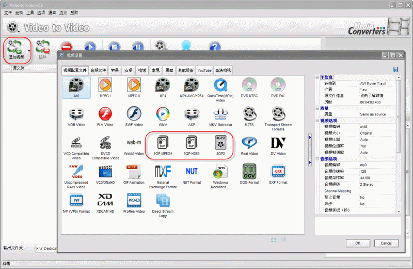413x269 pixels.
Task: Select the DV Video format
Action: [x=278, y=146]
